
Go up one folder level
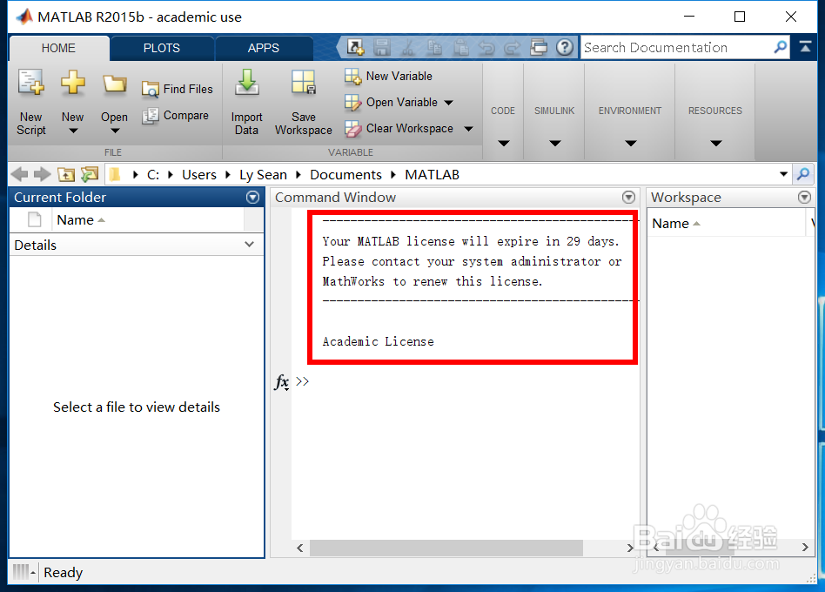66,174
